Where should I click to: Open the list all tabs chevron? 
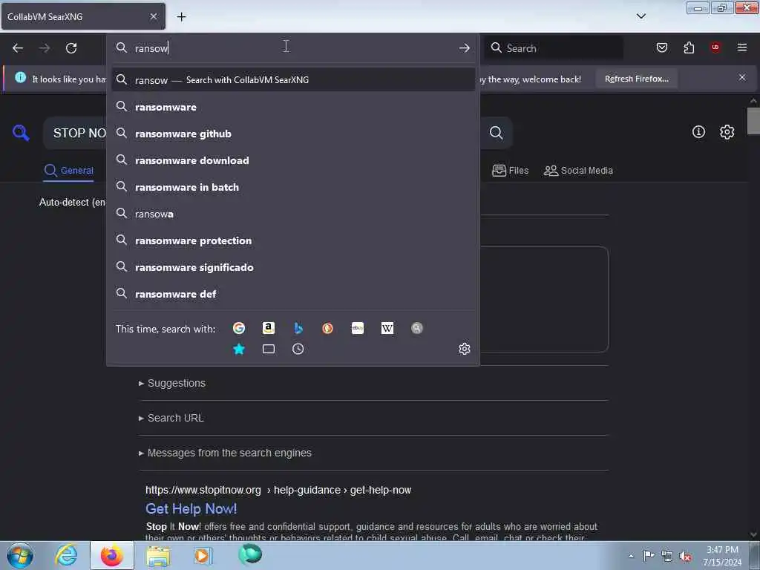(x=641, y=16)
